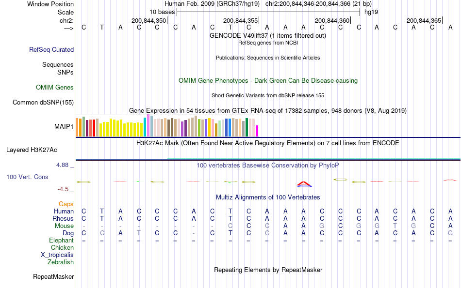Open the Layered H3K27Ac track label
Screen dimensions: 461x288
coord(32,150)
